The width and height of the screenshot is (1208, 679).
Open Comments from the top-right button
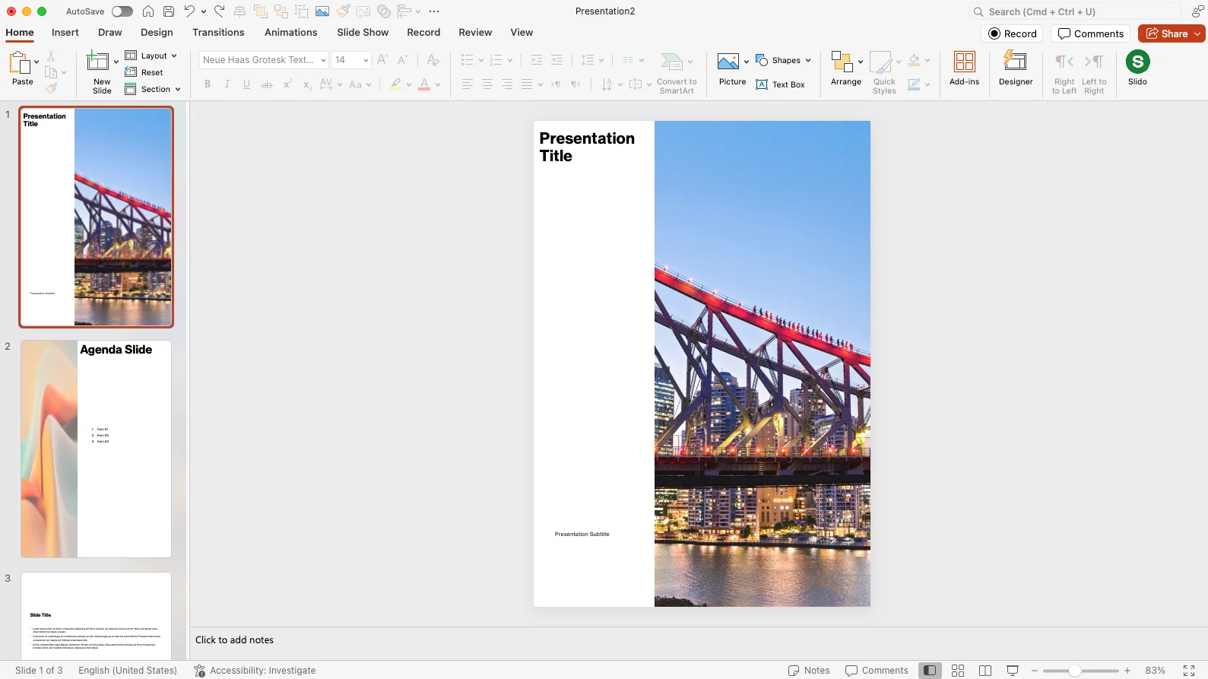pyautogui.click(x=1091, y=33)
